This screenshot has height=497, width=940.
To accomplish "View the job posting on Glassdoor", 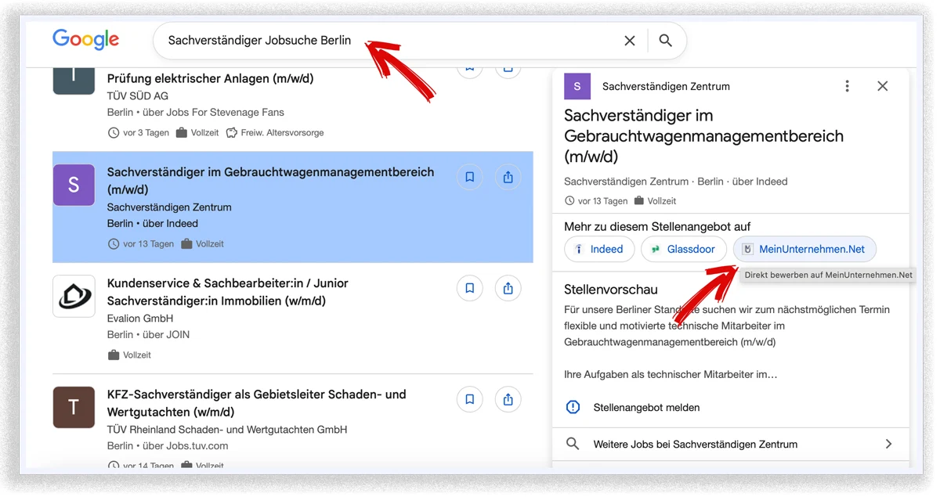I will tap(683, 249).
